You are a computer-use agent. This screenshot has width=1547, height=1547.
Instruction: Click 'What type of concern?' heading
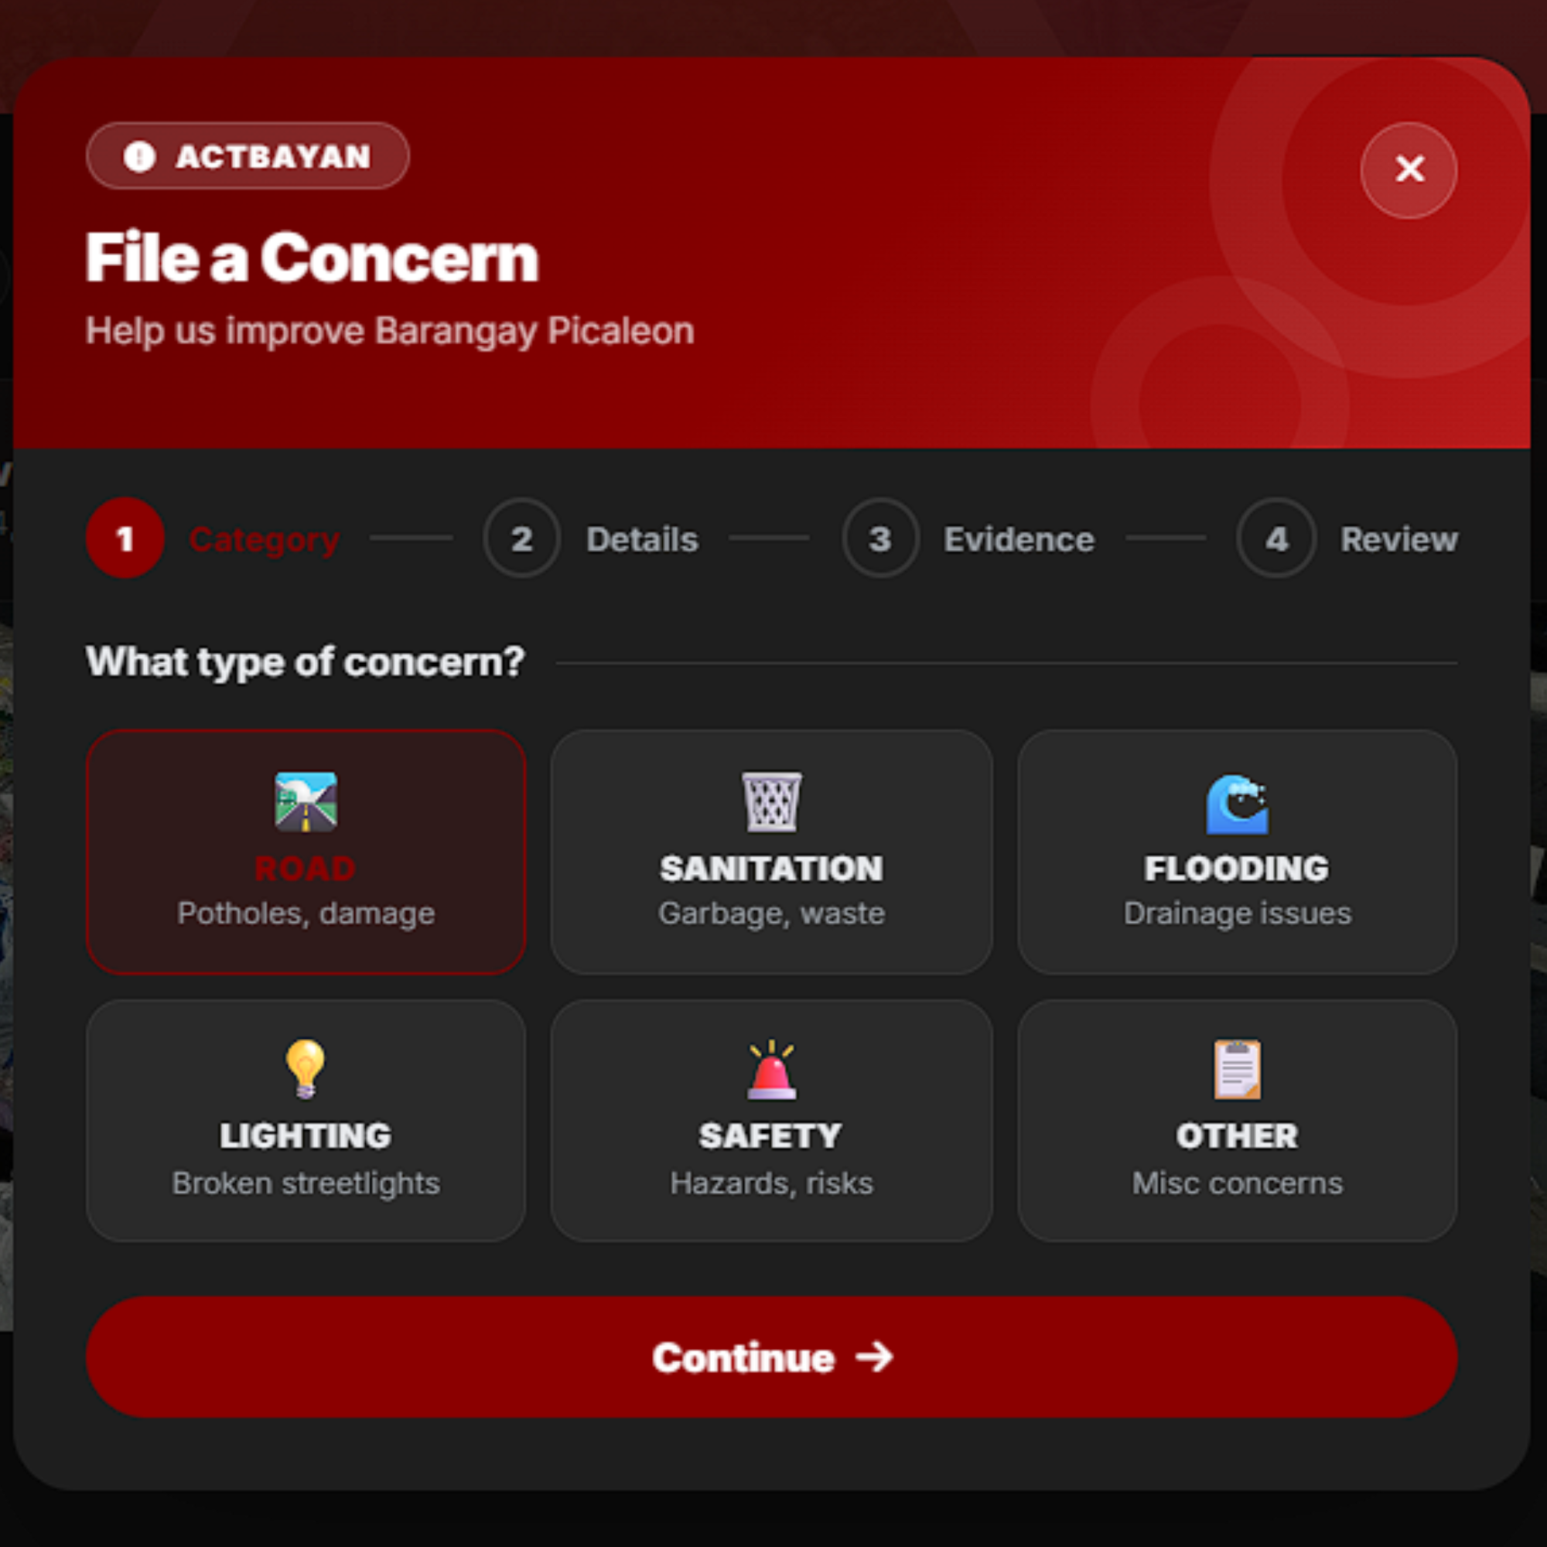pos(305,662)
